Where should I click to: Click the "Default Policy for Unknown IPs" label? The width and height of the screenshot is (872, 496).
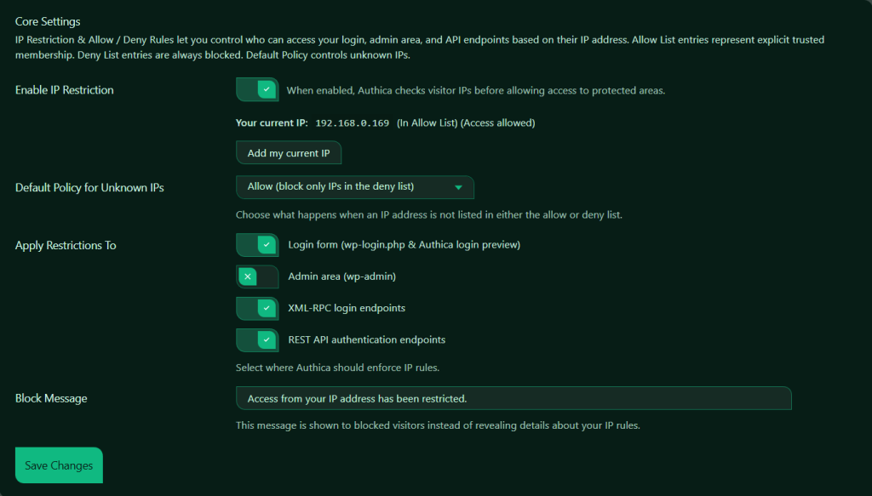click(89, 188)
